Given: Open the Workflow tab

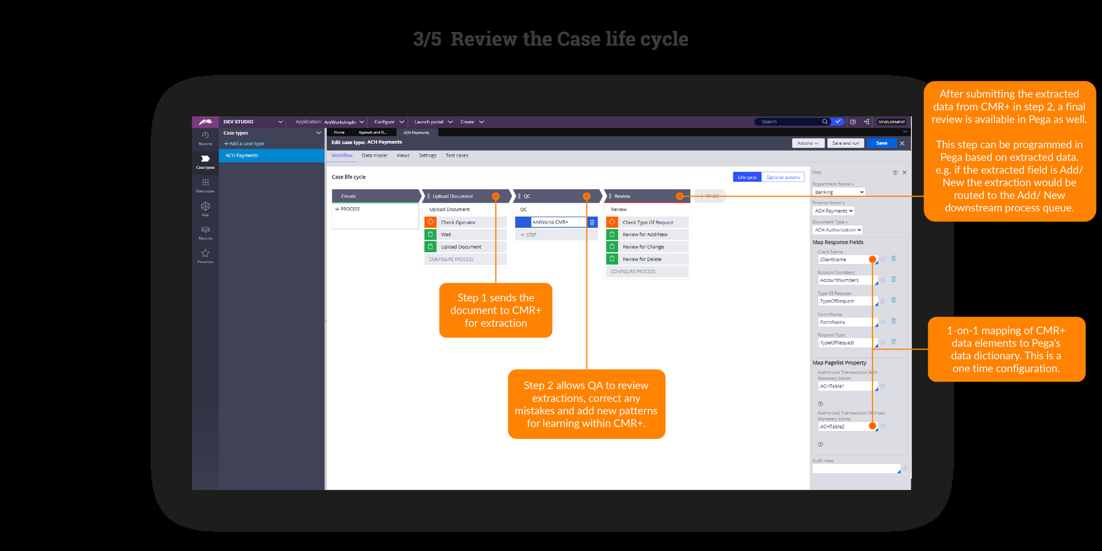Looking at the screenshot, I should (x=342, y=156).
